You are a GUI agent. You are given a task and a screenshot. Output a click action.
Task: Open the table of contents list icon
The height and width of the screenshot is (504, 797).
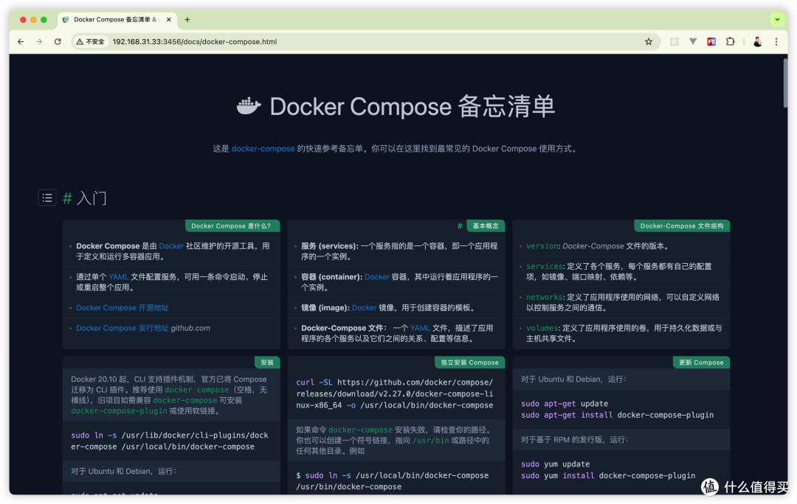[x=47, y=197]
